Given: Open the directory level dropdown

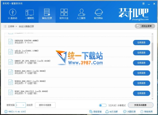Looking at the screenshot, I should (21, 105).
